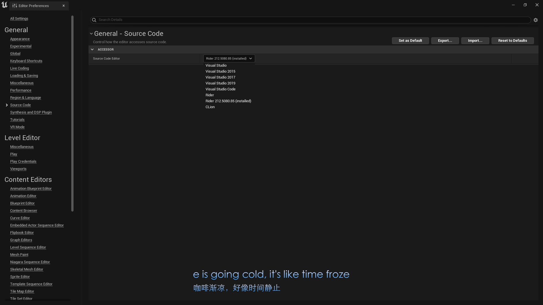Click the magnifying glass search icon
The image size is (543, 305).
(x=94, y=20)
